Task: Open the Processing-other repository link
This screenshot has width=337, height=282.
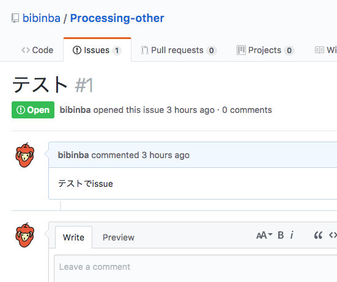Action: coord(117,18)
